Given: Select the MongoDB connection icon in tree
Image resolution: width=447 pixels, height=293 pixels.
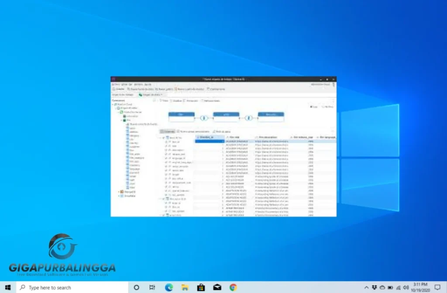Looking at the screenshot, I should pyautogui.click(x=122, y=191).
